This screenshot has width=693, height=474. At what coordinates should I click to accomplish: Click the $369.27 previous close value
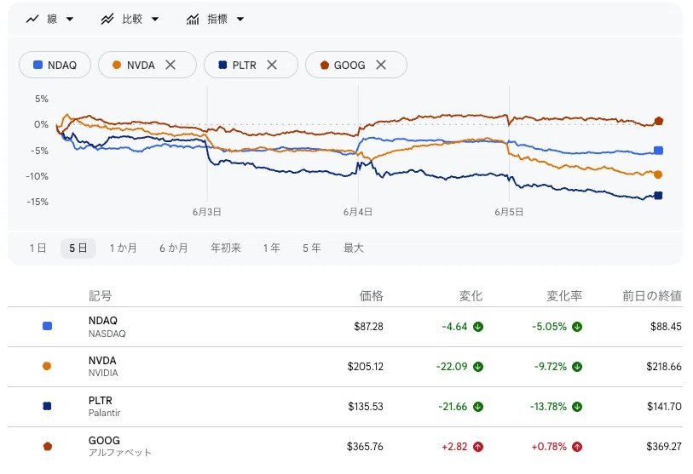point(664,447)
